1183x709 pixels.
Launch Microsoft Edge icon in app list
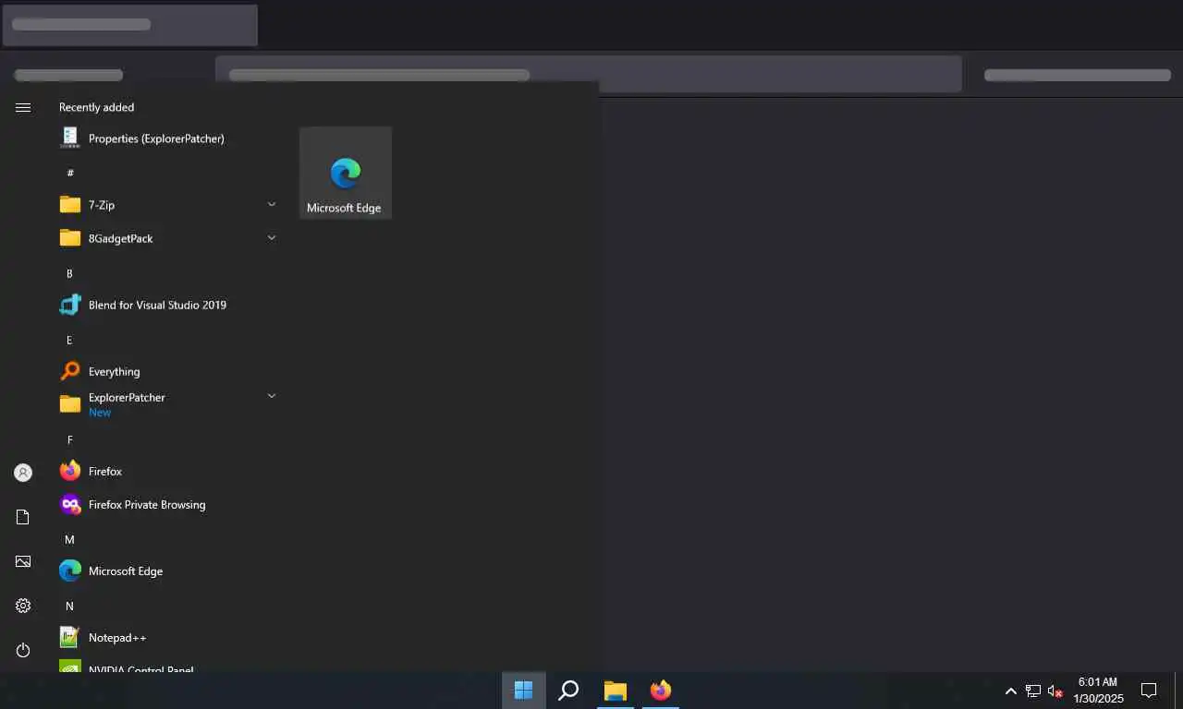(x=70, y=571)
